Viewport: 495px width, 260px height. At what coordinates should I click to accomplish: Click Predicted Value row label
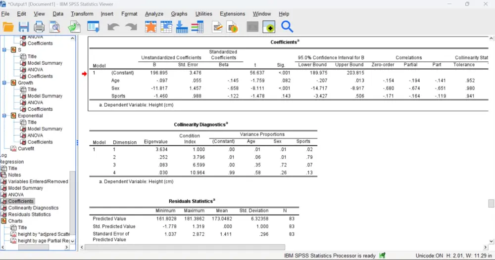(x=109, y=218)
